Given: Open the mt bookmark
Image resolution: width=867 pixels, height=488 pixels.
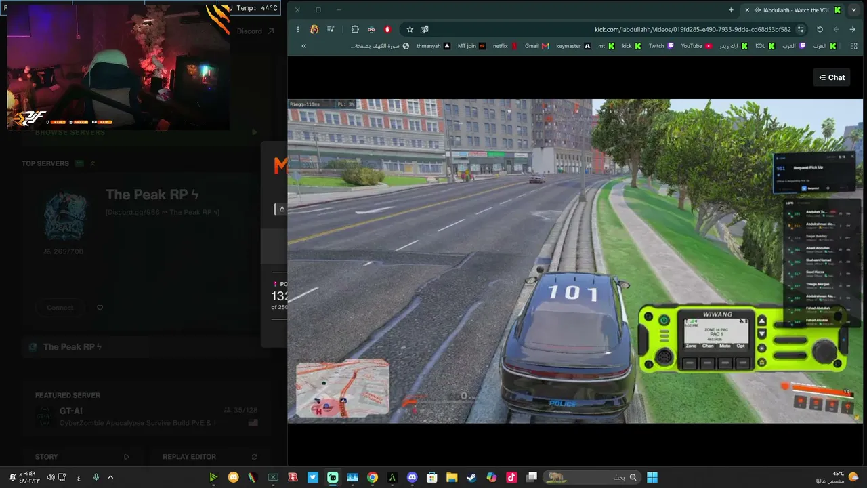Looking at the screenshot, I should [606, 46].
